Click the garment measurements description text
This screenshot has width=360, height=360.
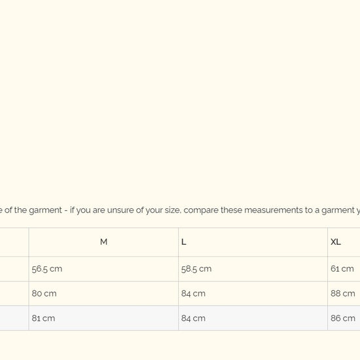(180, 210)
